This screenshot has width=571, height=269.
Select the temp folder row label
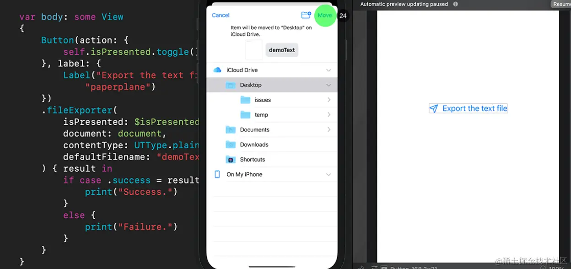click(261, 115)
